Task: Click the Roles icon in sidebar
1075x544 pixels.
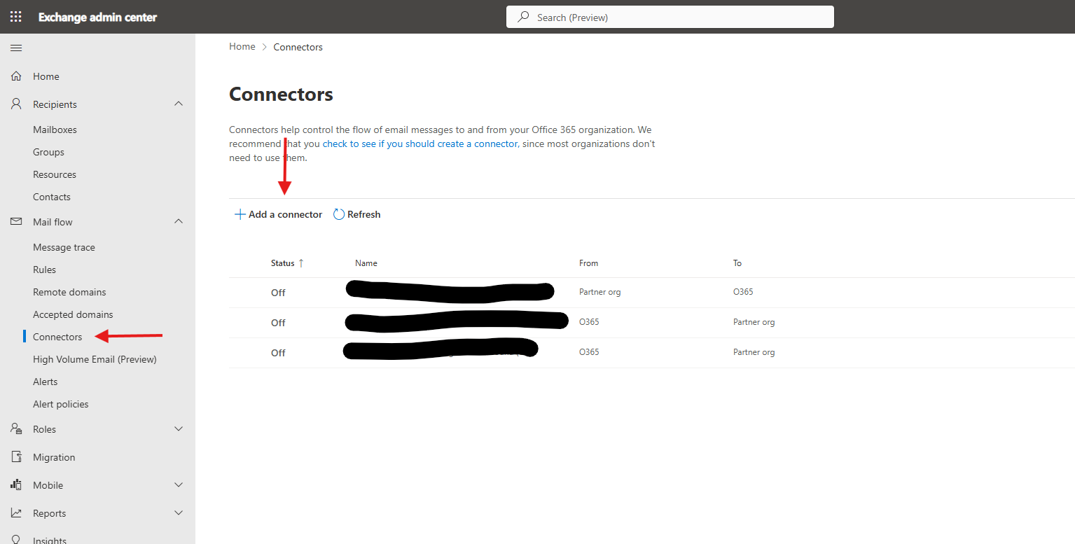Action: pyautogui.click(x=16, y=429)
